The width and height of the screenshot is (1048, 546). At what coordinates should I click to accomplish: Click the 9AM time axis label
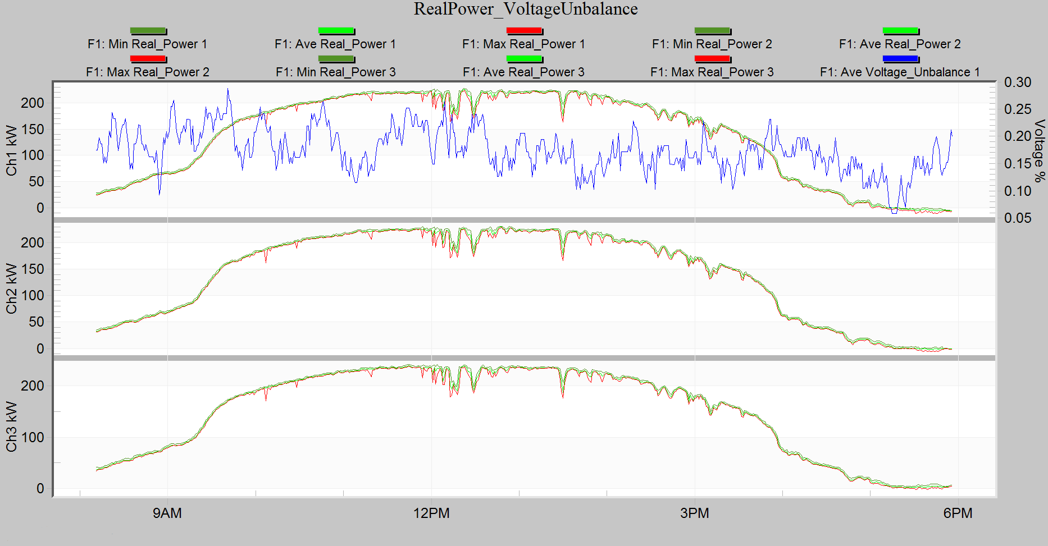[x=167, y=513]
